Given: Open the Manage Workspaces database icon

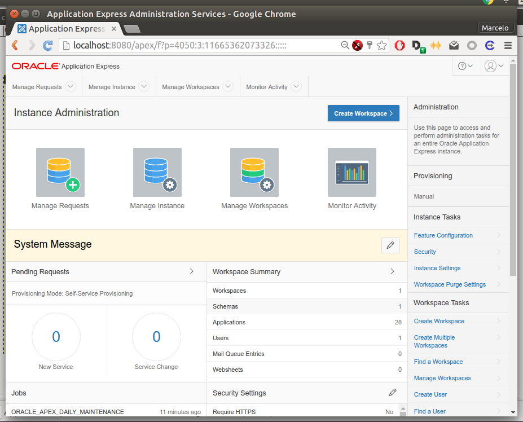Looking at the screenshot, I should click(254, 172).
